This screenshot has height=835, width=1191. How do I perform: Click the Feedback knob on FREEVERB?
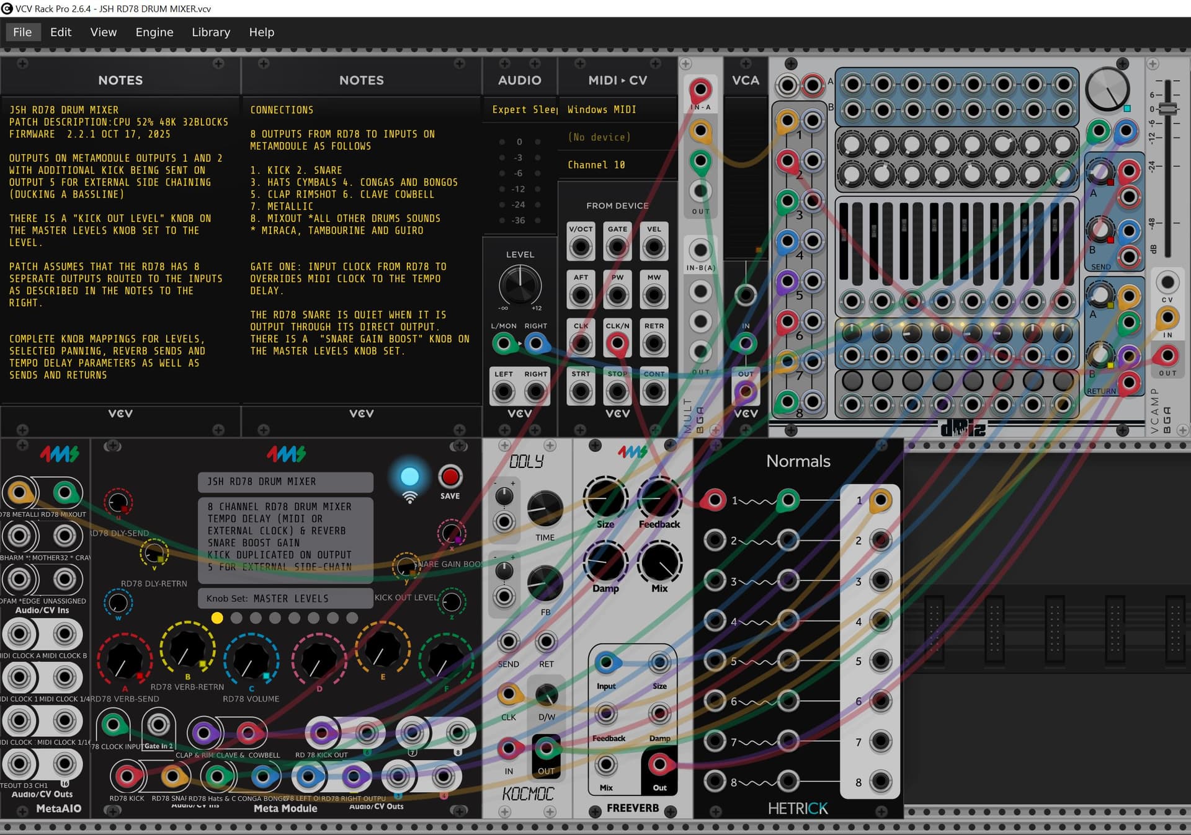click(659, 498)
